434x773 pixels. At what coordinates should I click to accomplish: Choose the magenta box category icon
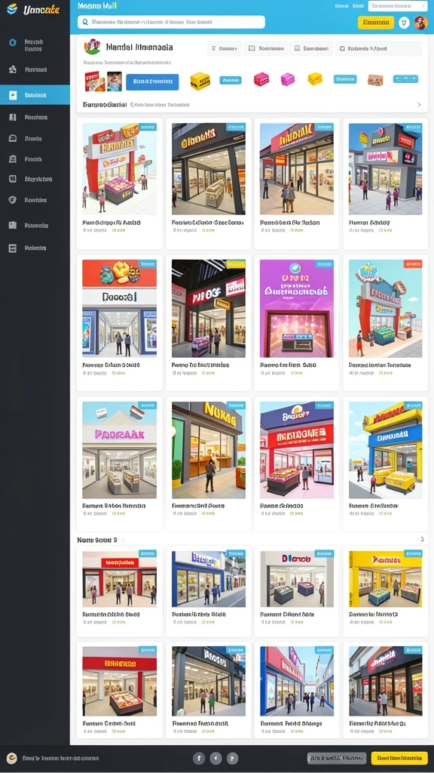click(287, 79)
